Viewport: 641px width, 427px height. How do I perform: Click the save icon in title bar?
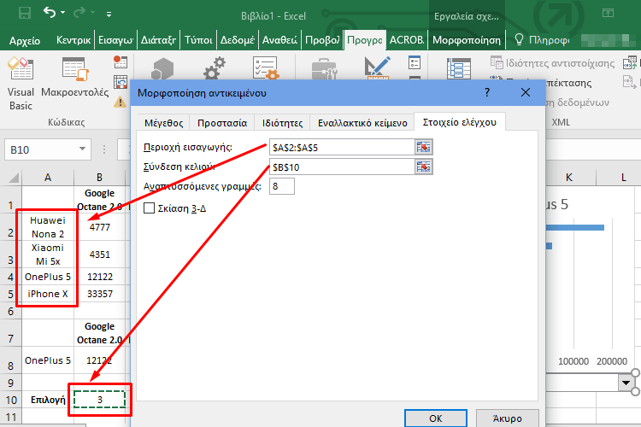coord(24,15)
